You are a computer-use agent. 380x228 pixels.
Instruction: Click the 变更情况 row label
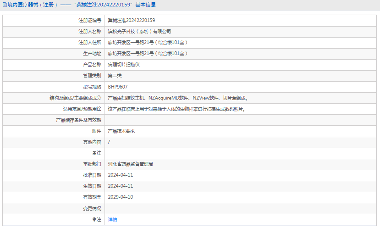(92, 208)
